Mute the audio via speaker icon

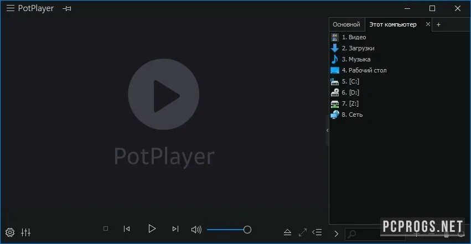(x=196, y=230)
